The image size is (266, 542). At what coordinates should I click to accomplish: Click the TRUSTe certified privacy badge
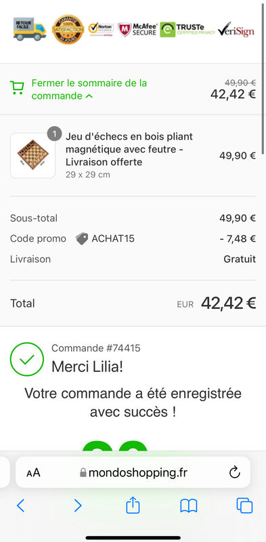click(187, 30)
